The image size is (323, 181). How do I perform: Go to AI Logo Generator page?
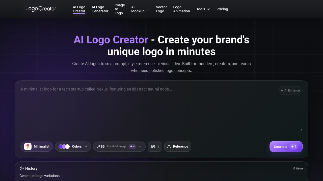click(x=100, y=9)
